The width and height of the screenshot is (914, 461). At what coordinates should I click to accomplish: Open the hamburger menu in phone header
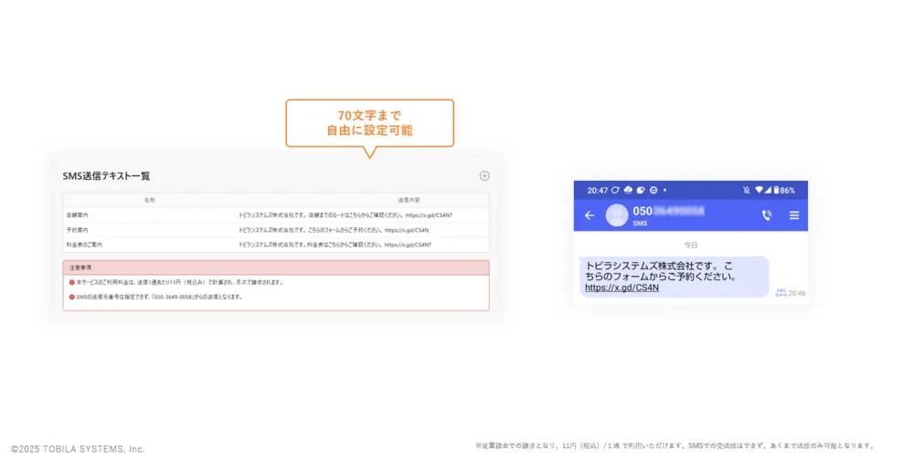coord(794,215)
